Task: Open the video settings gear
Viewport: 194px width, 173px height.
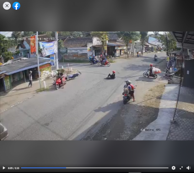Action: 173,168
